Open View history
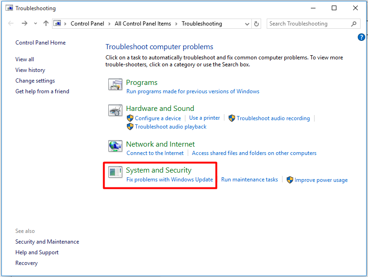Screen dimensions: 368x277 point(30,70)
